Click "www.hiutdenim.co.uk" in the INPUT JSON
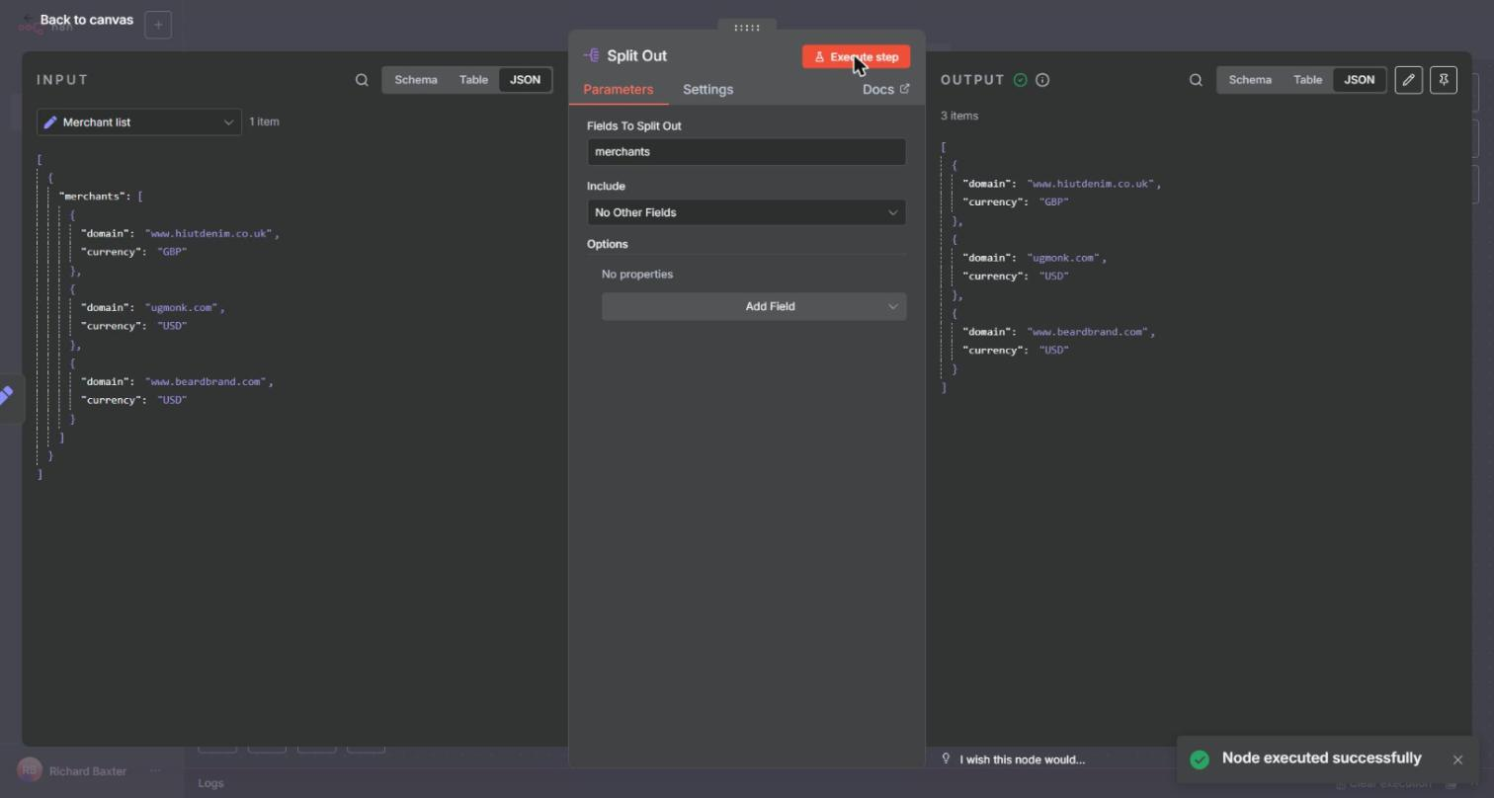The width and height of the screenshot is (1494, 798). coord(208,234)
